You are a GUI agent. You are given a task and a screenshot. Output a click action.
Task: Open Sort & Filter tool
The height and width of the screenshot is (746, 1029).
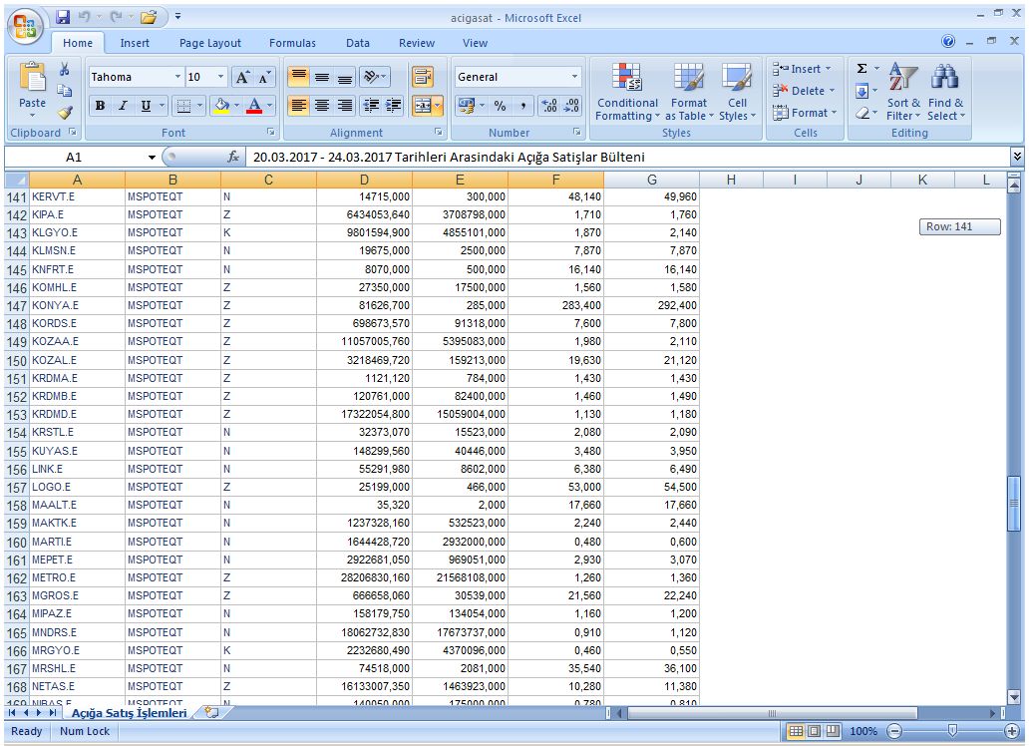click(903, 93)
